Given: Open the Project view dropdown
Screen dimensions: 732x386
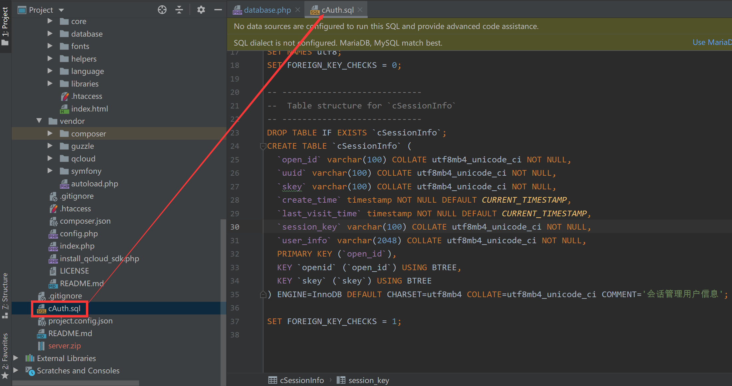Looking at the screenshot, I should pos(61,10).
